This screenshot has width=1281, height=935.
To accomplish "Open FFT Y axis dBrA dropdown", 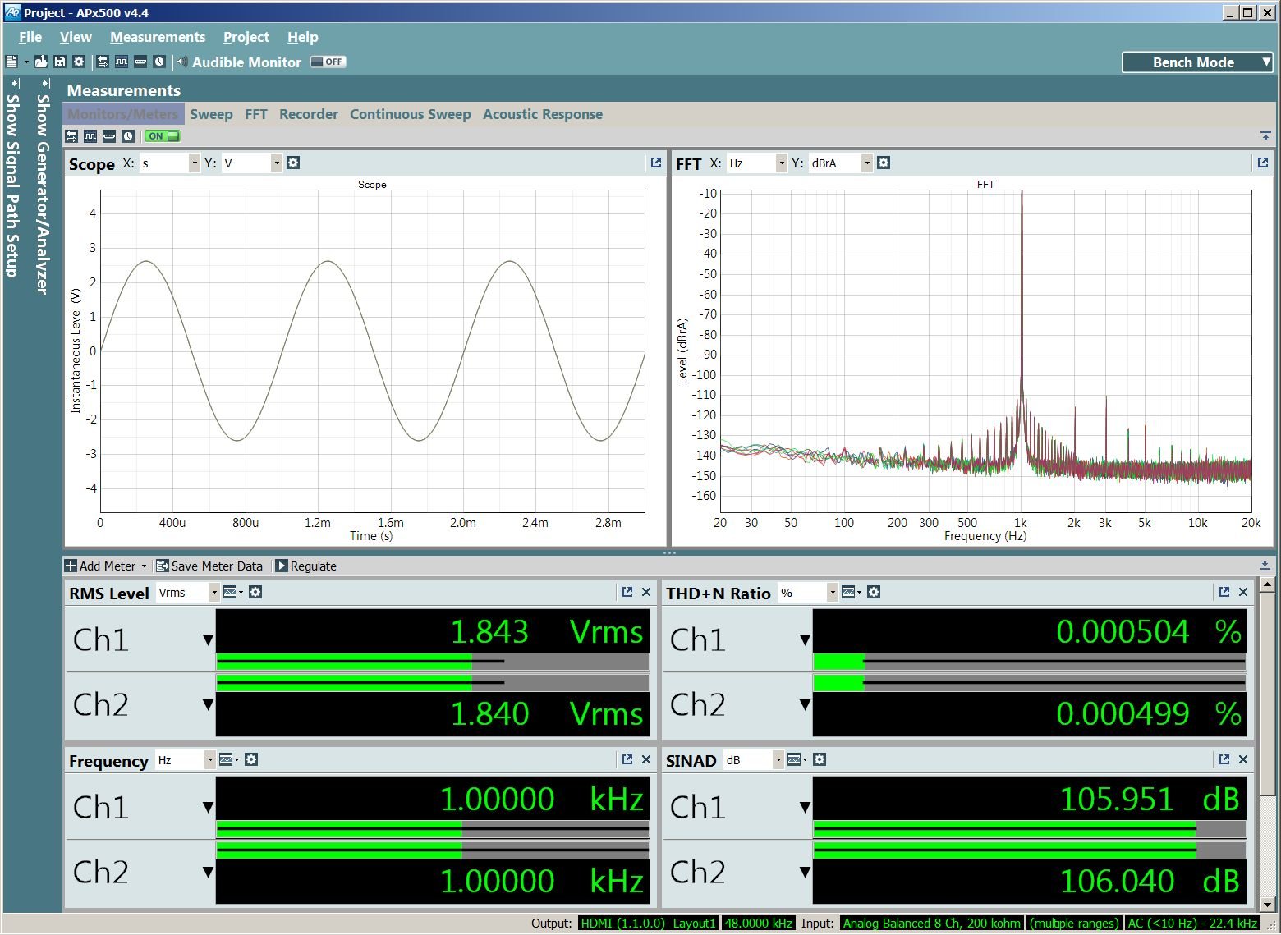I will click(x=866, y=163).
